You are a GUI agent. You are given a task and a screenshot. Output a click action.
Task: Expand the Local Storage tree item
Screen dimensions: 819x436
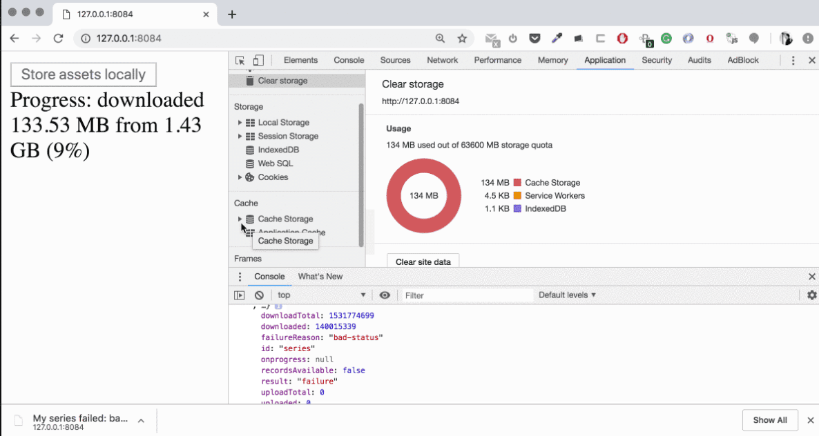[x=240, y=122]
